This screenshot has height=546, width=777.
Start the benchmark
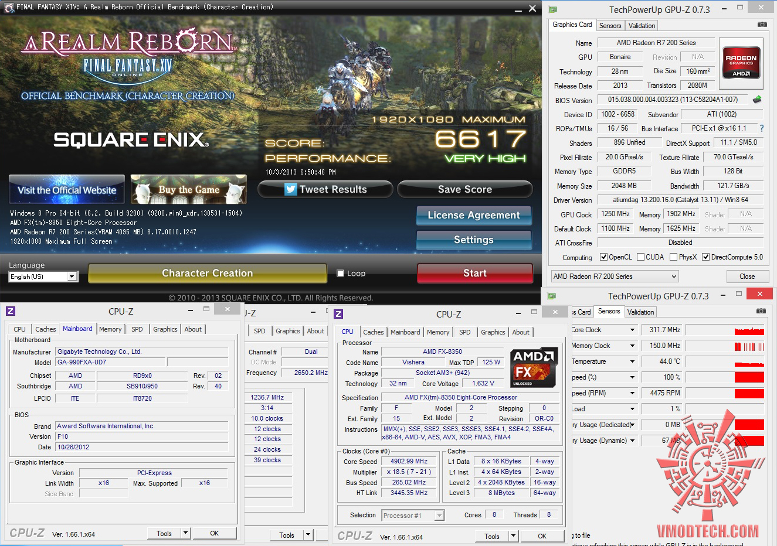tap(475, 273)
